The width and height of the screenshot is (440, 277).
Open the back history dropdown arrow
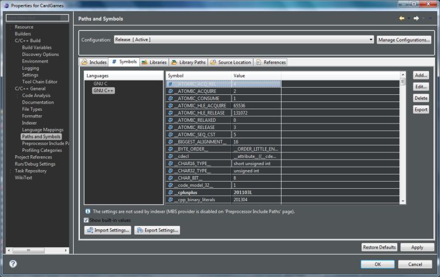click(409, 19)
